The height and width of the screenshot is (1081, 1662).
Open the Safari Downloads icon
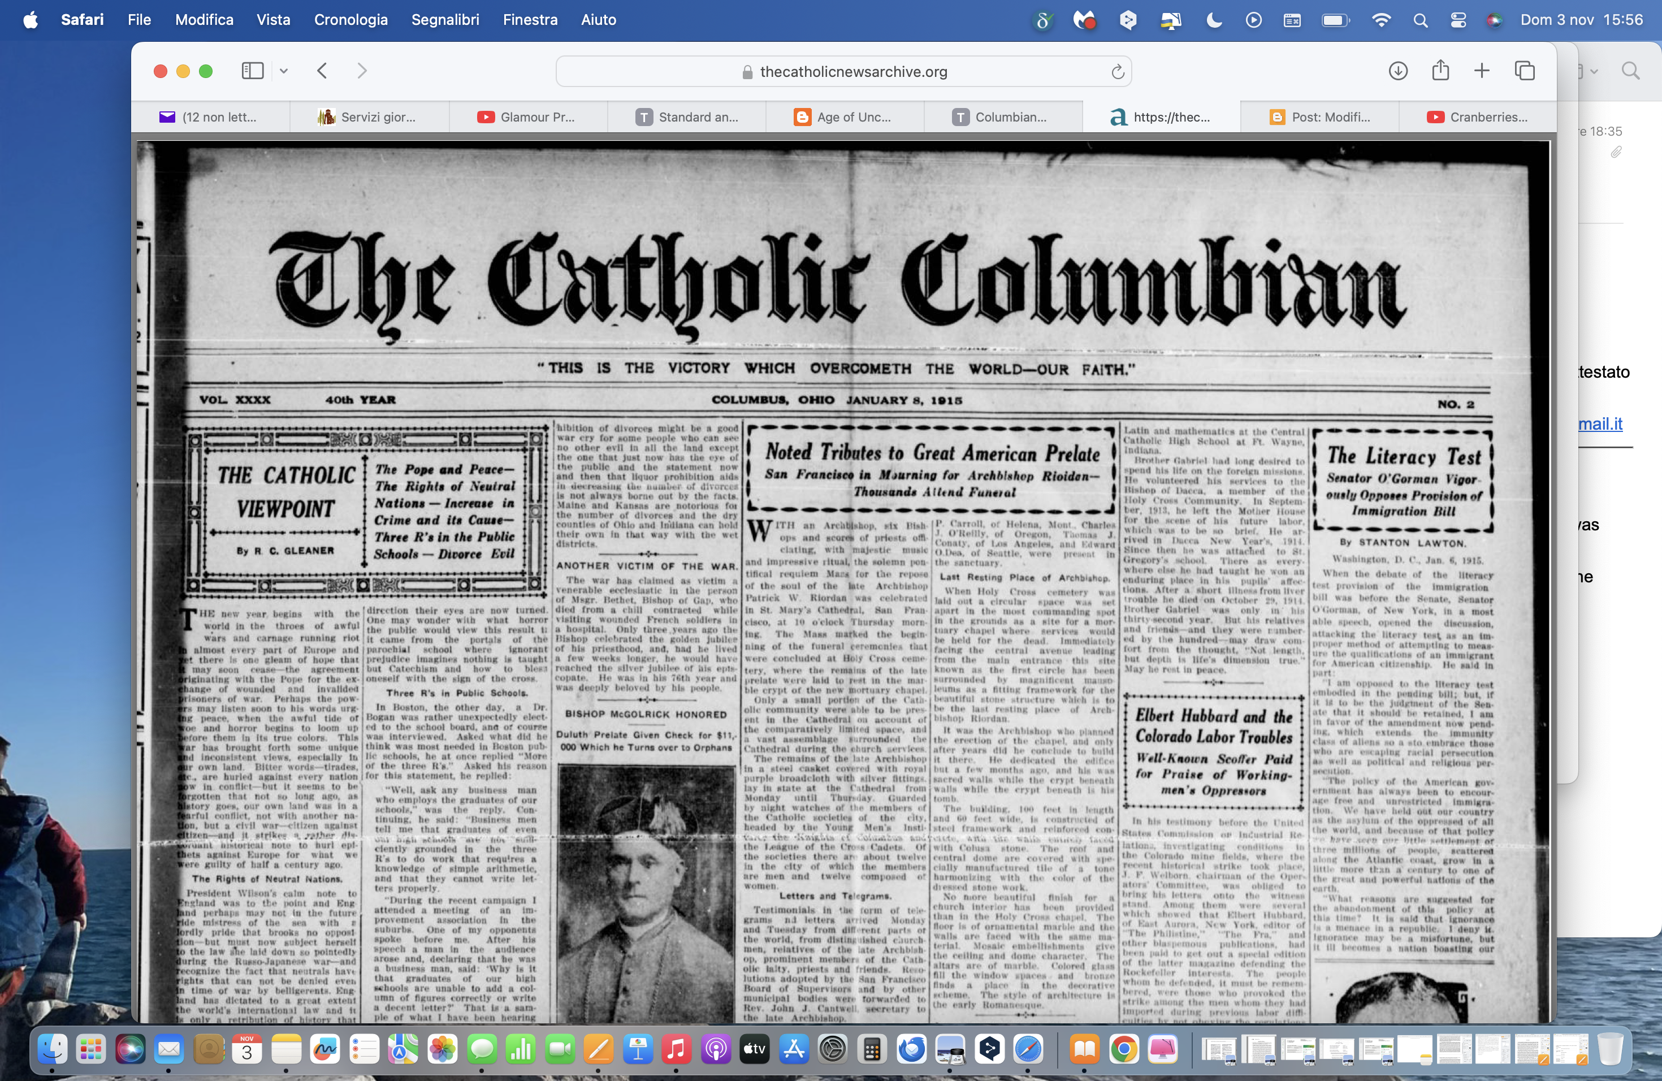pos(1398,71)
